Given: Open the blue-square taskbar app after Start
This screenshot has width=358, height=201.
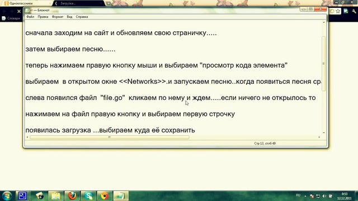Looking at the screenshot, I should pos(22,196).
